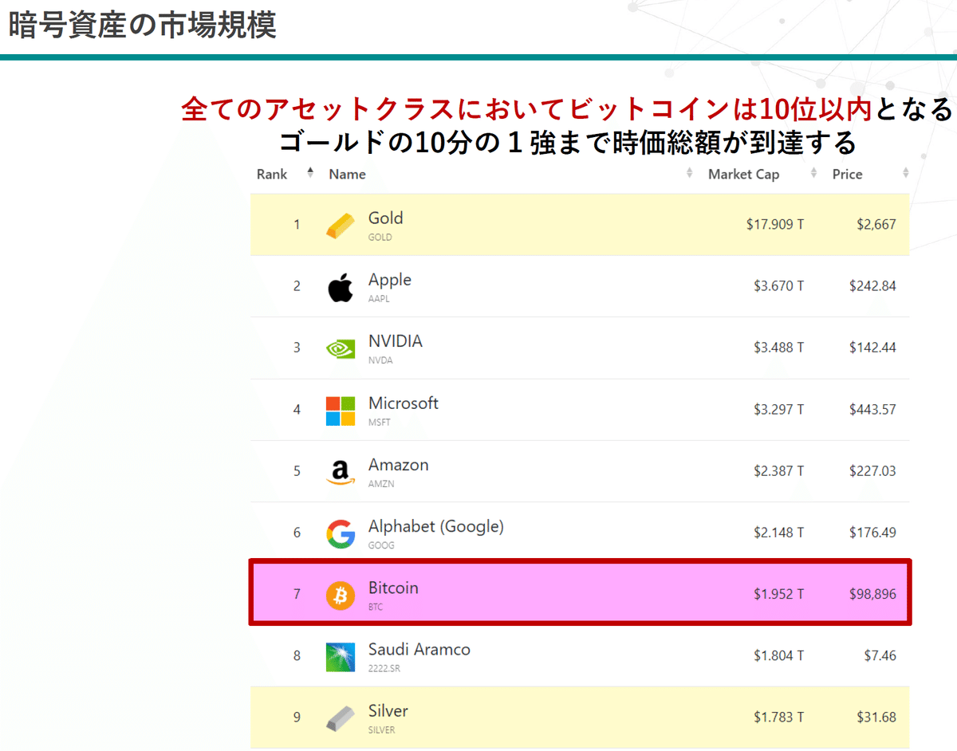This screenshot has width=957, height=751.
Task: Click the Market Cap column header
Action: pyautogui.click(x=743, y=175)
